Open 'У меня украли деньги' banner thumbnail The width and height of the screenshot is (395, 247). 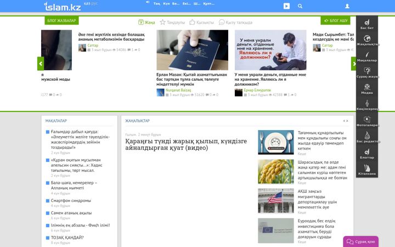click(270, 50)
